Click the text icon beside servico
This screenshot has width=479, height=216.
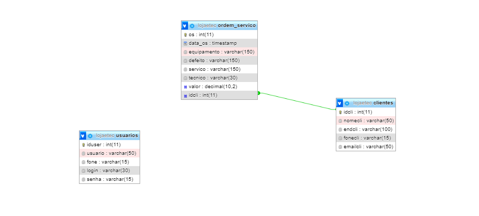tap(185, 69)
